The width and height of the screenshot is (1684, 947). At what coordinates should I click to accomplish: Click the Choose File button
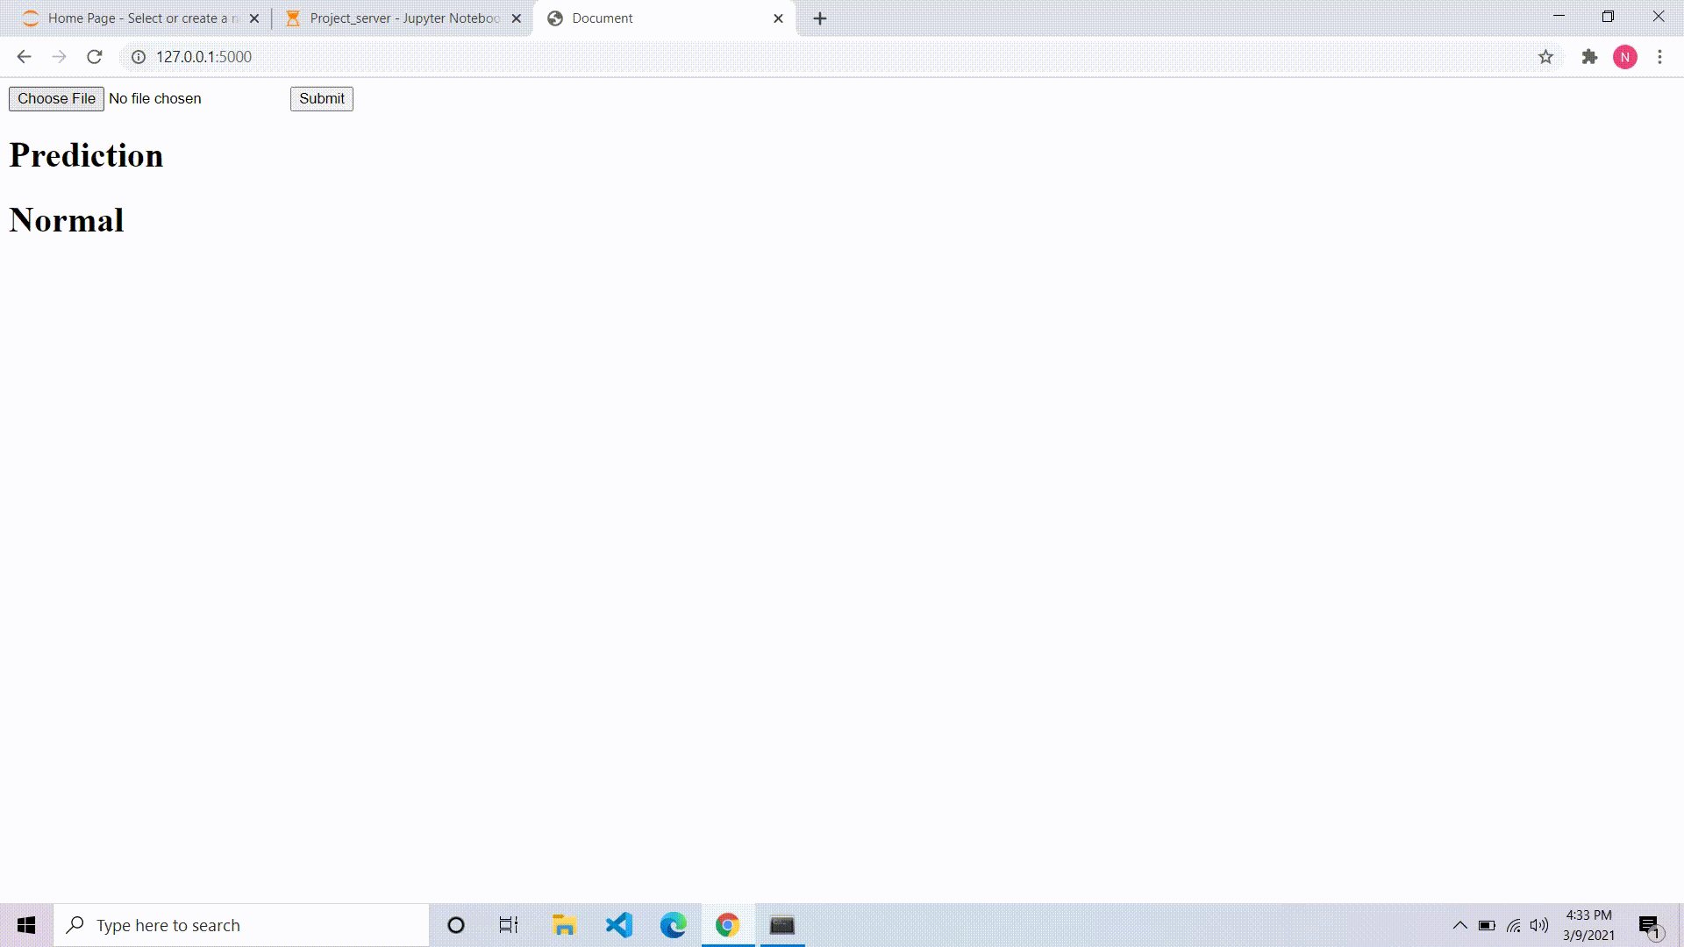pos(56,99)
